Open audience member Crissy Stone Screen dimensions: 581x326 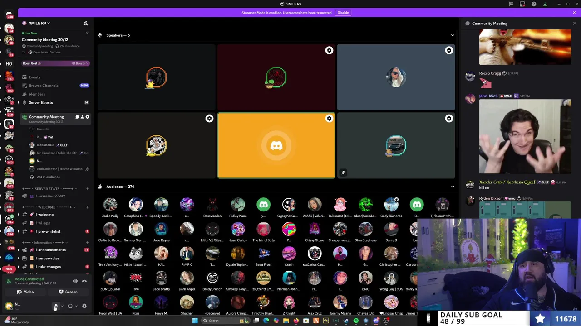(x=315, y=232)
